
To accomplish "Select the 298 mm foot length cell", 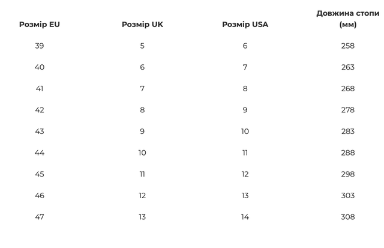I will pyautogui.click(x=347, y=174).
